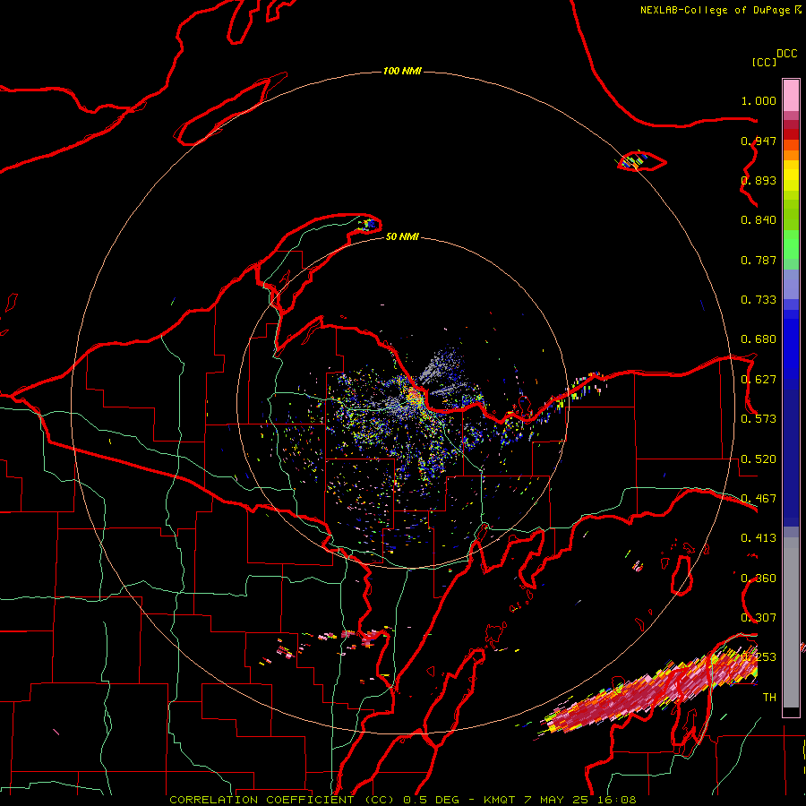Click the 0.413 scale value
Screen dimensions: 806x806
[759, 538]
